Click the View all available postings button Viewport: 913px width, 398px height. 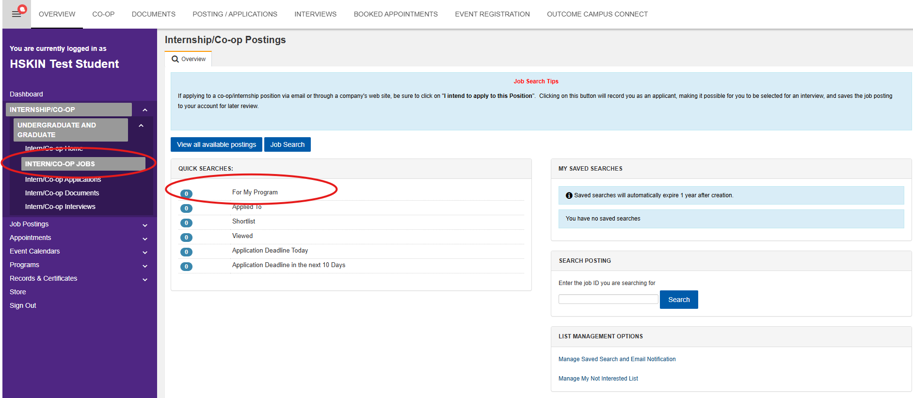pos(216,144)
